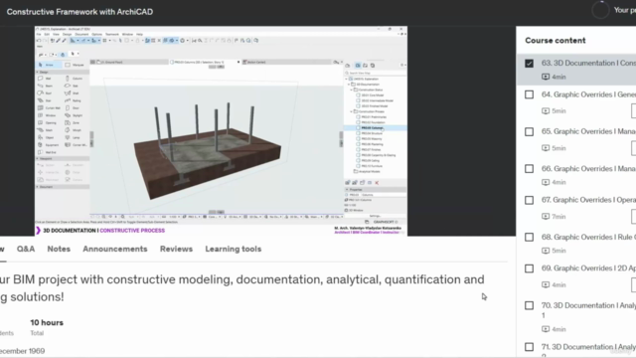Pick the Object tool
The width and height of the screenshot is (636, 358).
[46, 137]
